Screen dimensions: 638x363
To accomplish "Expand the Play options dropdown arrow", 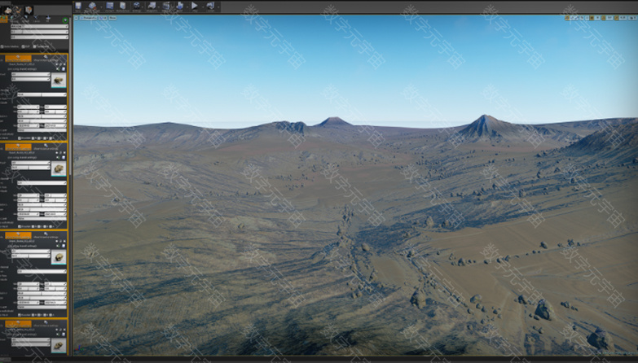I will click(x=203, y=7).
